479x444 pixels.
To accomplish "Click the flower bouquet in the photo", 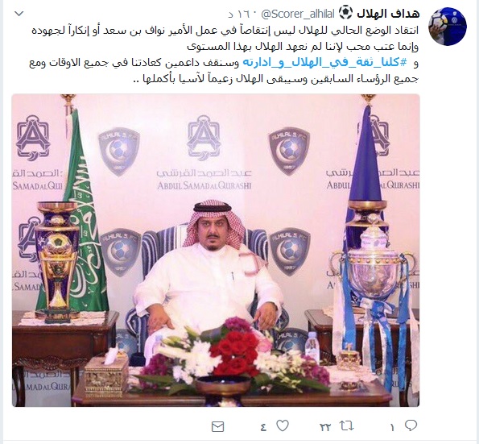I will pyautogui.click(x=232, y=355).
